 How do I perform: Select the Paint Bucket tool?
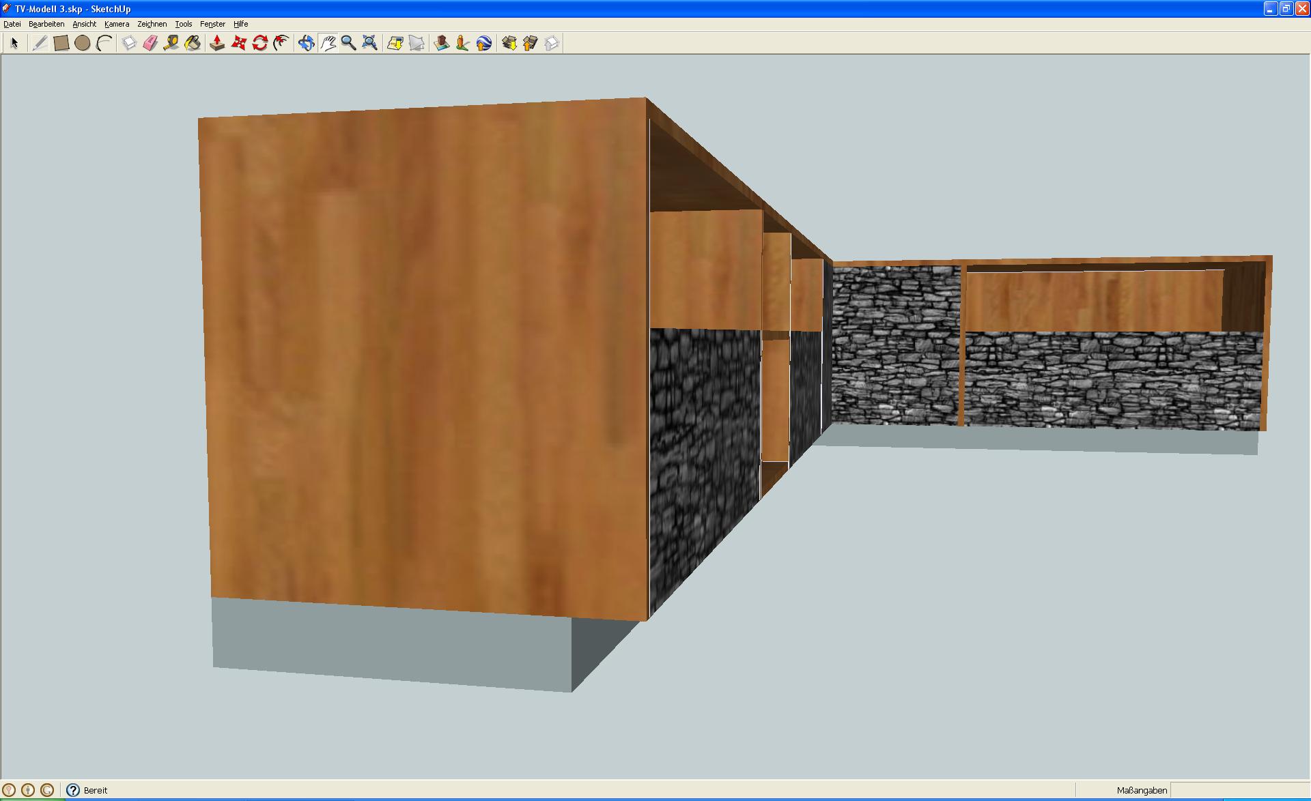193,43
